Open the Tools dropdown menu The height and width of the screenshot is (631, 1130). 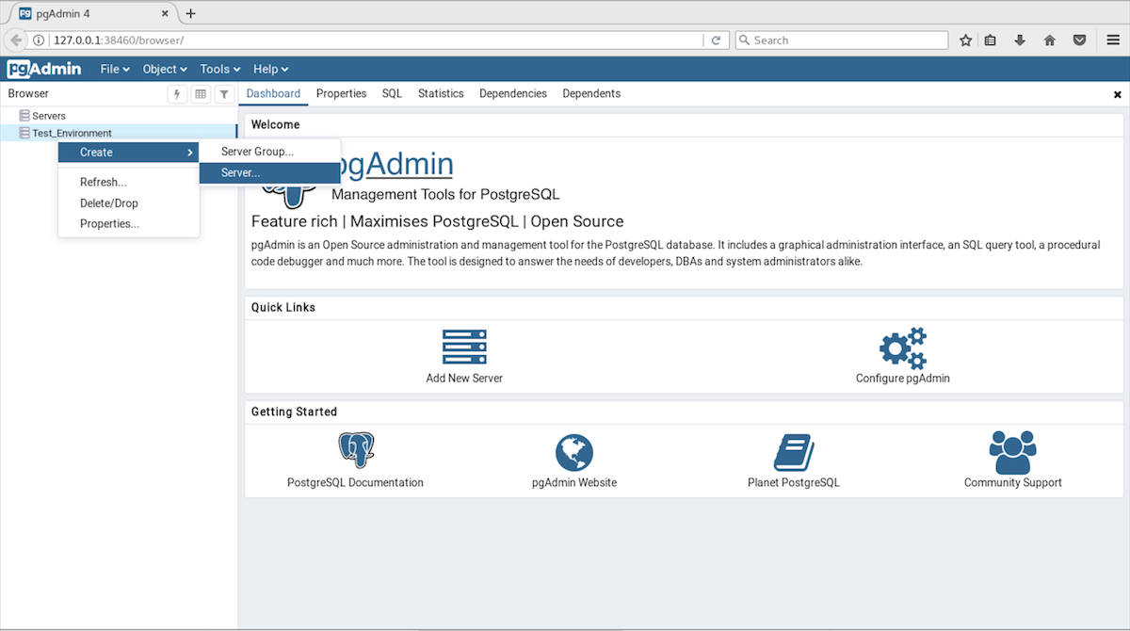tap(220, 69)
